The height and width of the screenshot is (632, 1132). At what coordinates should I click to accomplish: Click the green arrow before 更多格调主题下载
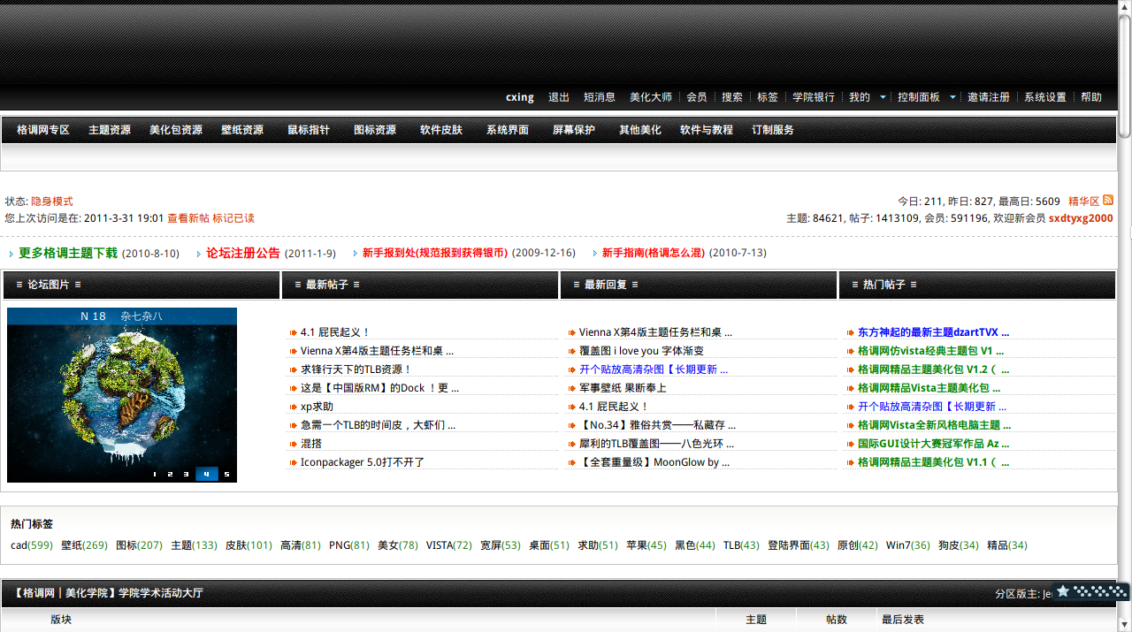pyautogui.click(x=11, y=254)
